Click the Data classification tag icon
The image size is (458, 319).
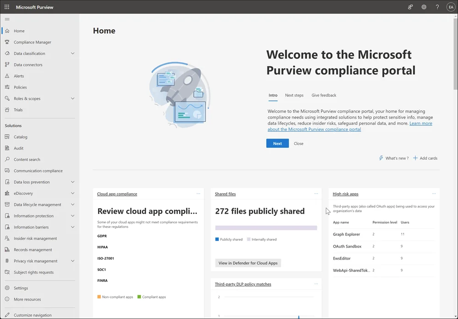click(7, 54)
